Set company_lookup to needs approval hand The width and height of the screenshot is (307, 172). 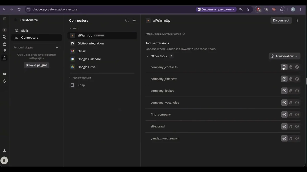[291, 91]
